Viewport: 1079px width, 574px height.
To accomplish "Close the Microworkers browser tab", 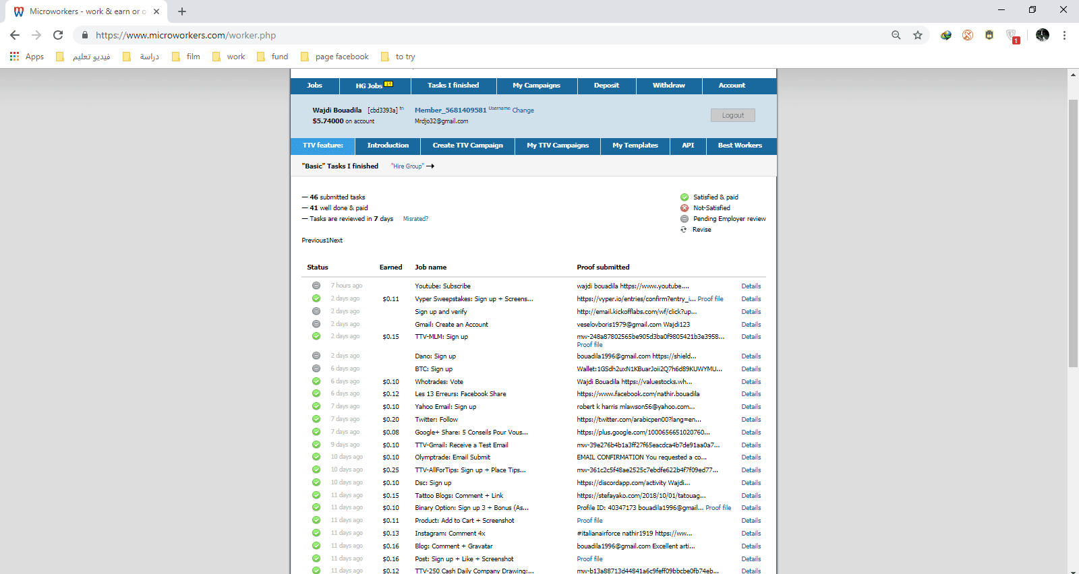I will 156,11.
